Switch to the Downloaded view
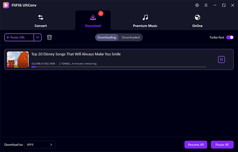 [x=131, y=37]
